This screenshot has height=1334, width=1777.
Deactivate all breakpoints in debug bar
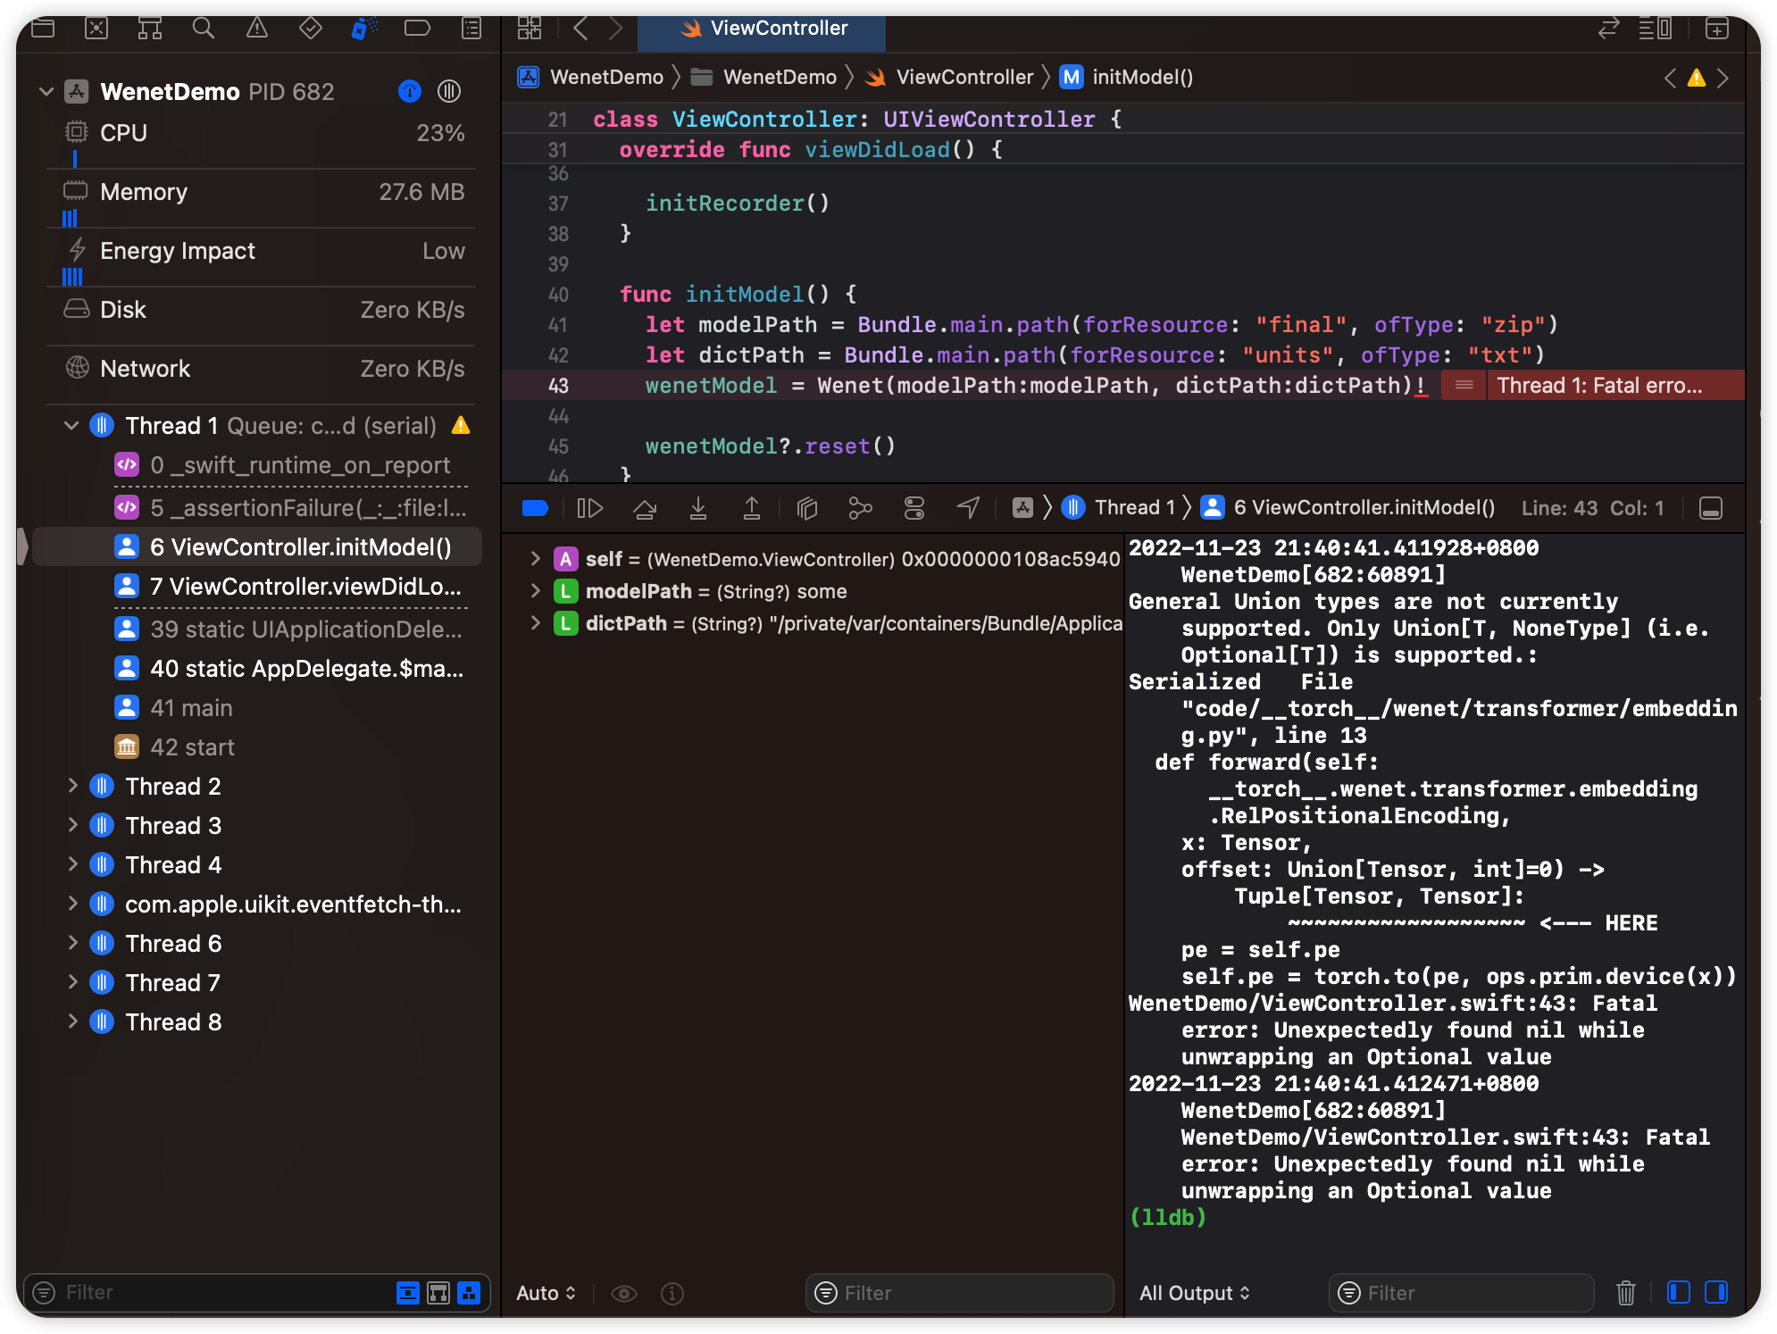pyautogui.click(x=534, y=507)
